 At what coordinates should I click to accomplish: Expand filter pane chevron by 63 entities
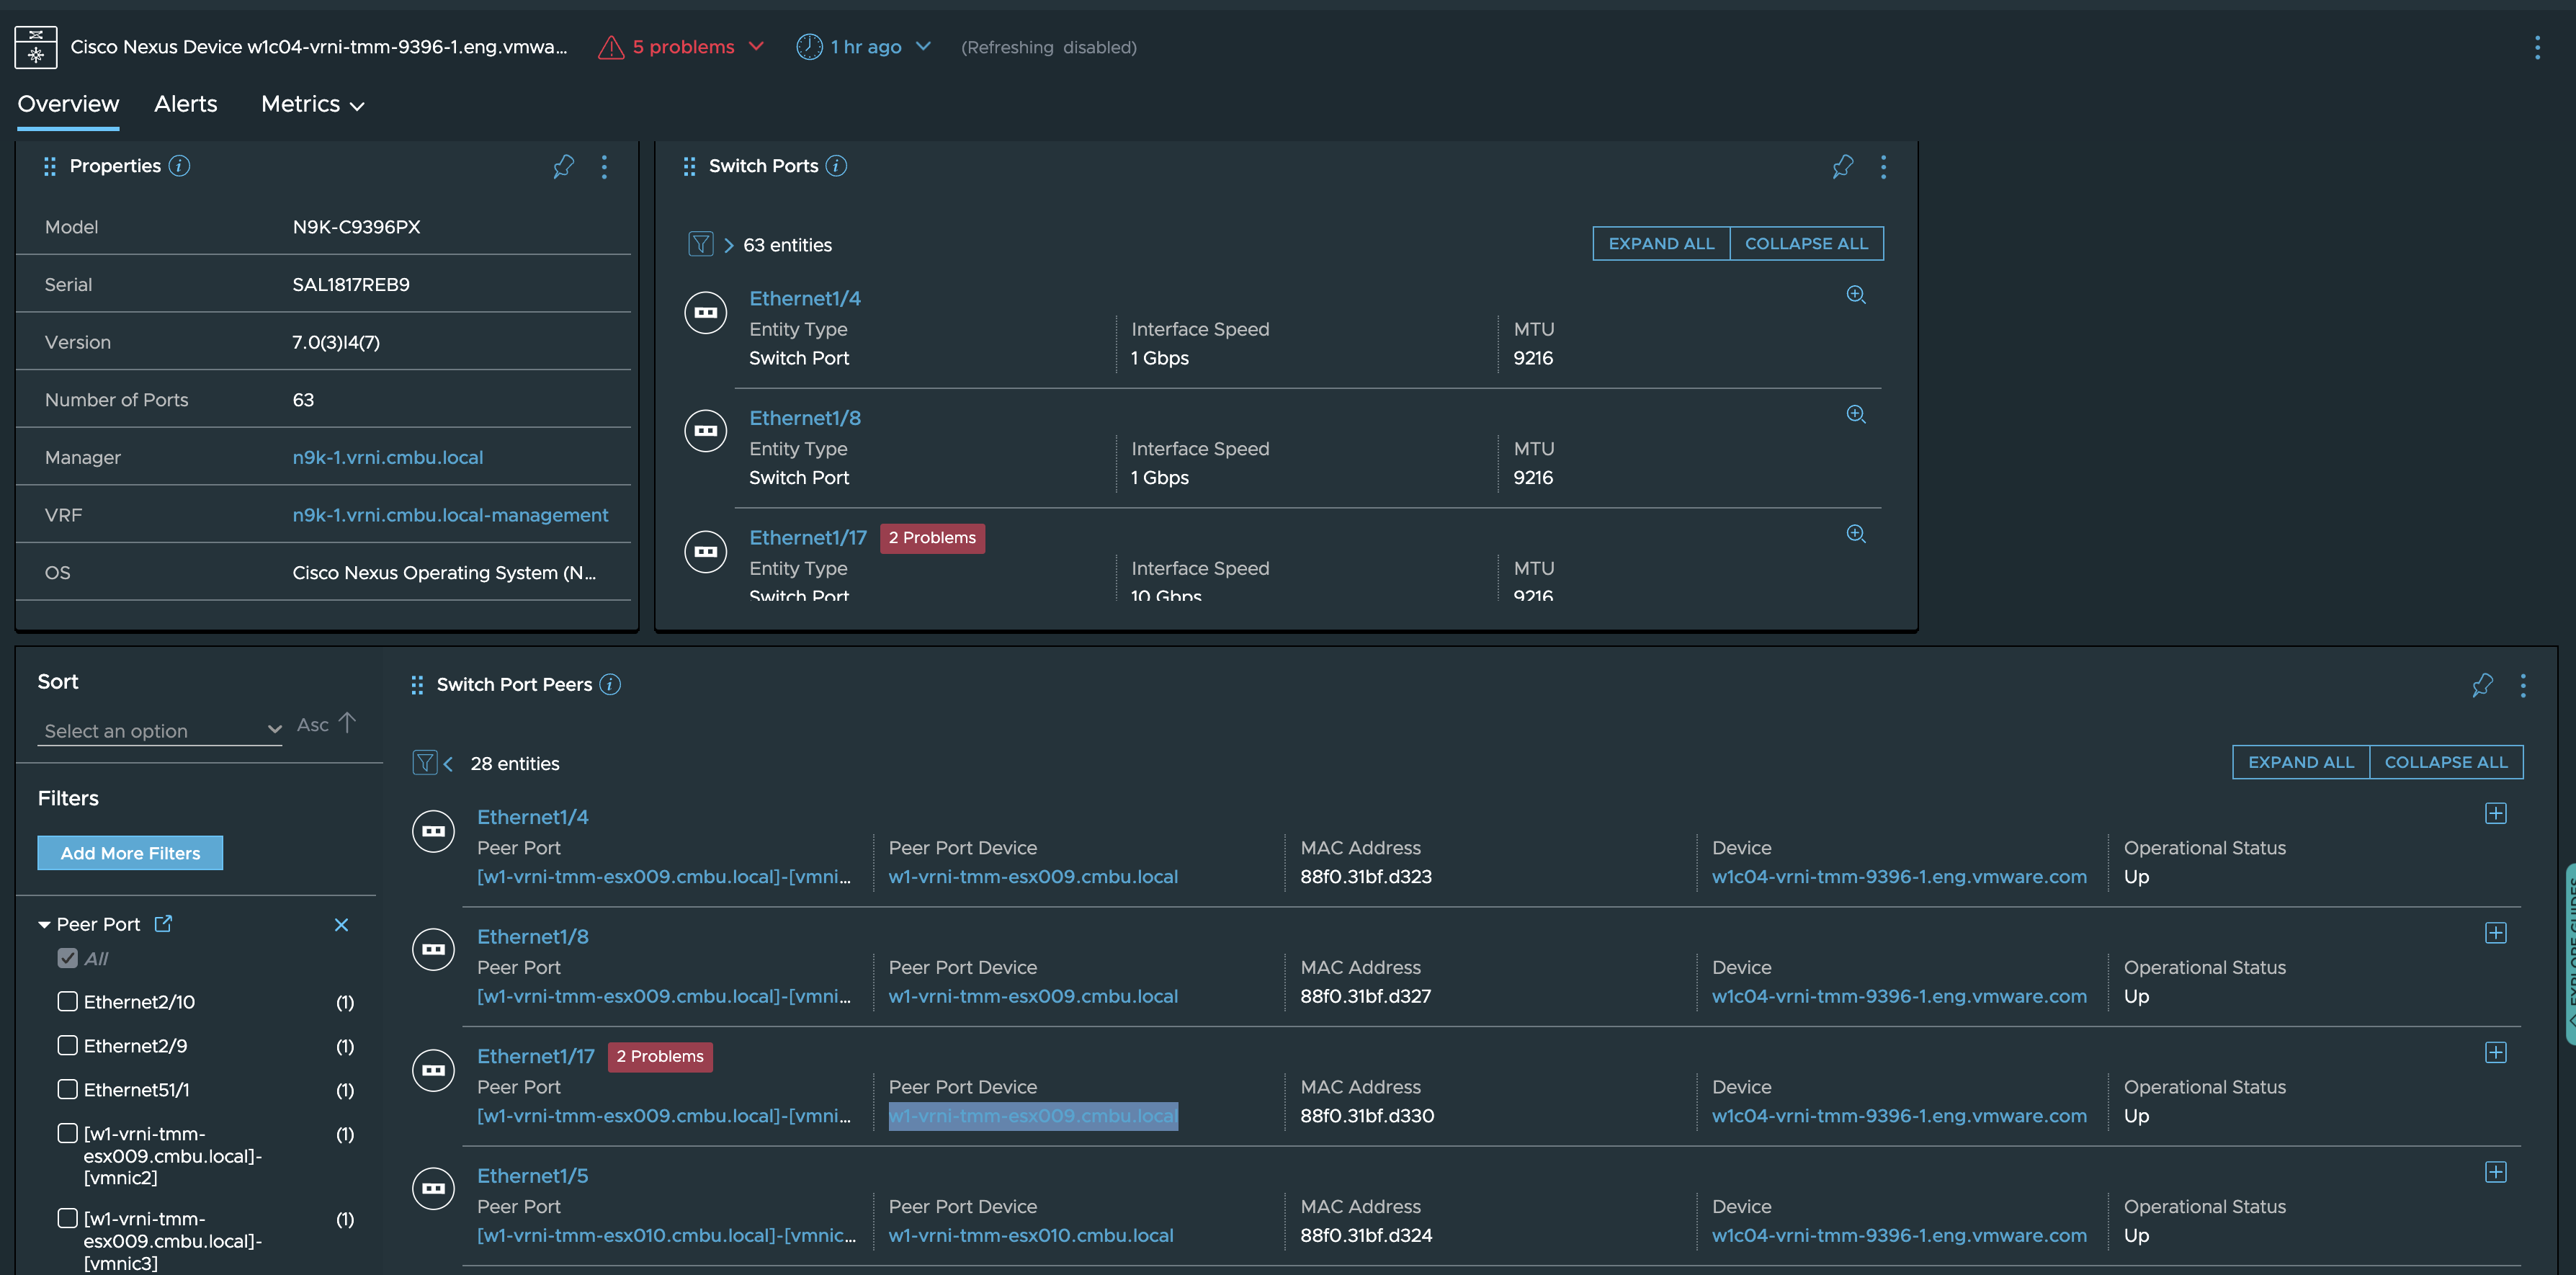pyautogui.click(x=729, y=245)
